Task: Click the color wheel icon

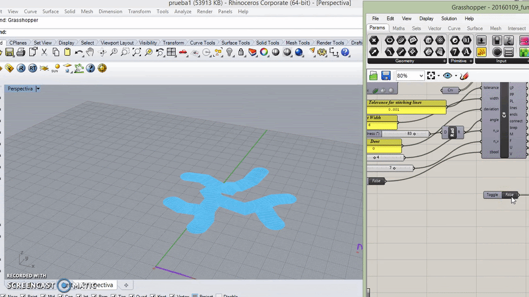Action: click(264, 52)
